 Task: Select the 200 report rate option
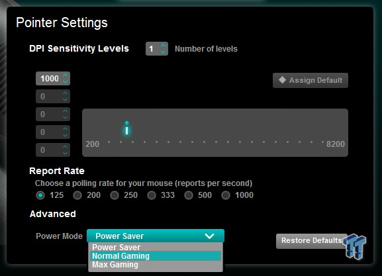coord(77,195)
